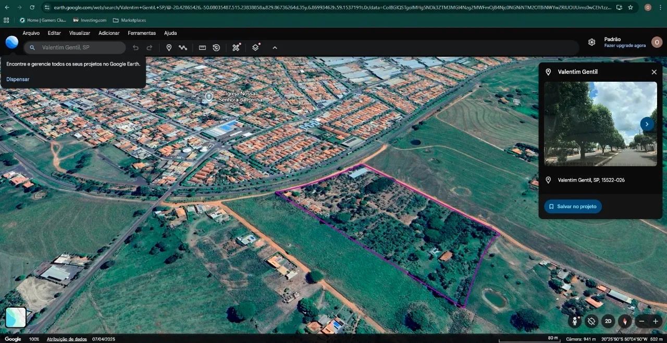667x343 pixels.
Task: Click the Salvar no projeto button
Action: point(573,207)
